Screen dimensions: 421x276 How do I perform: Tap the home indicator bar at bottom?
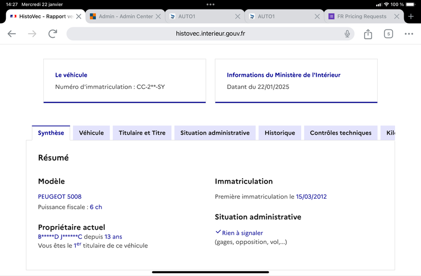(x=210, y=272)
